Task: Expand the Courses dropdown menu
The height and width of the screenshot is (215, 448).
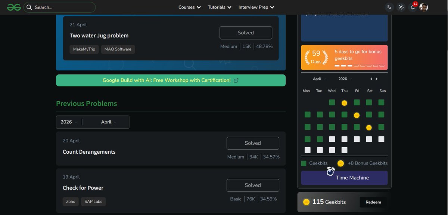Action: tap(190, 7)
